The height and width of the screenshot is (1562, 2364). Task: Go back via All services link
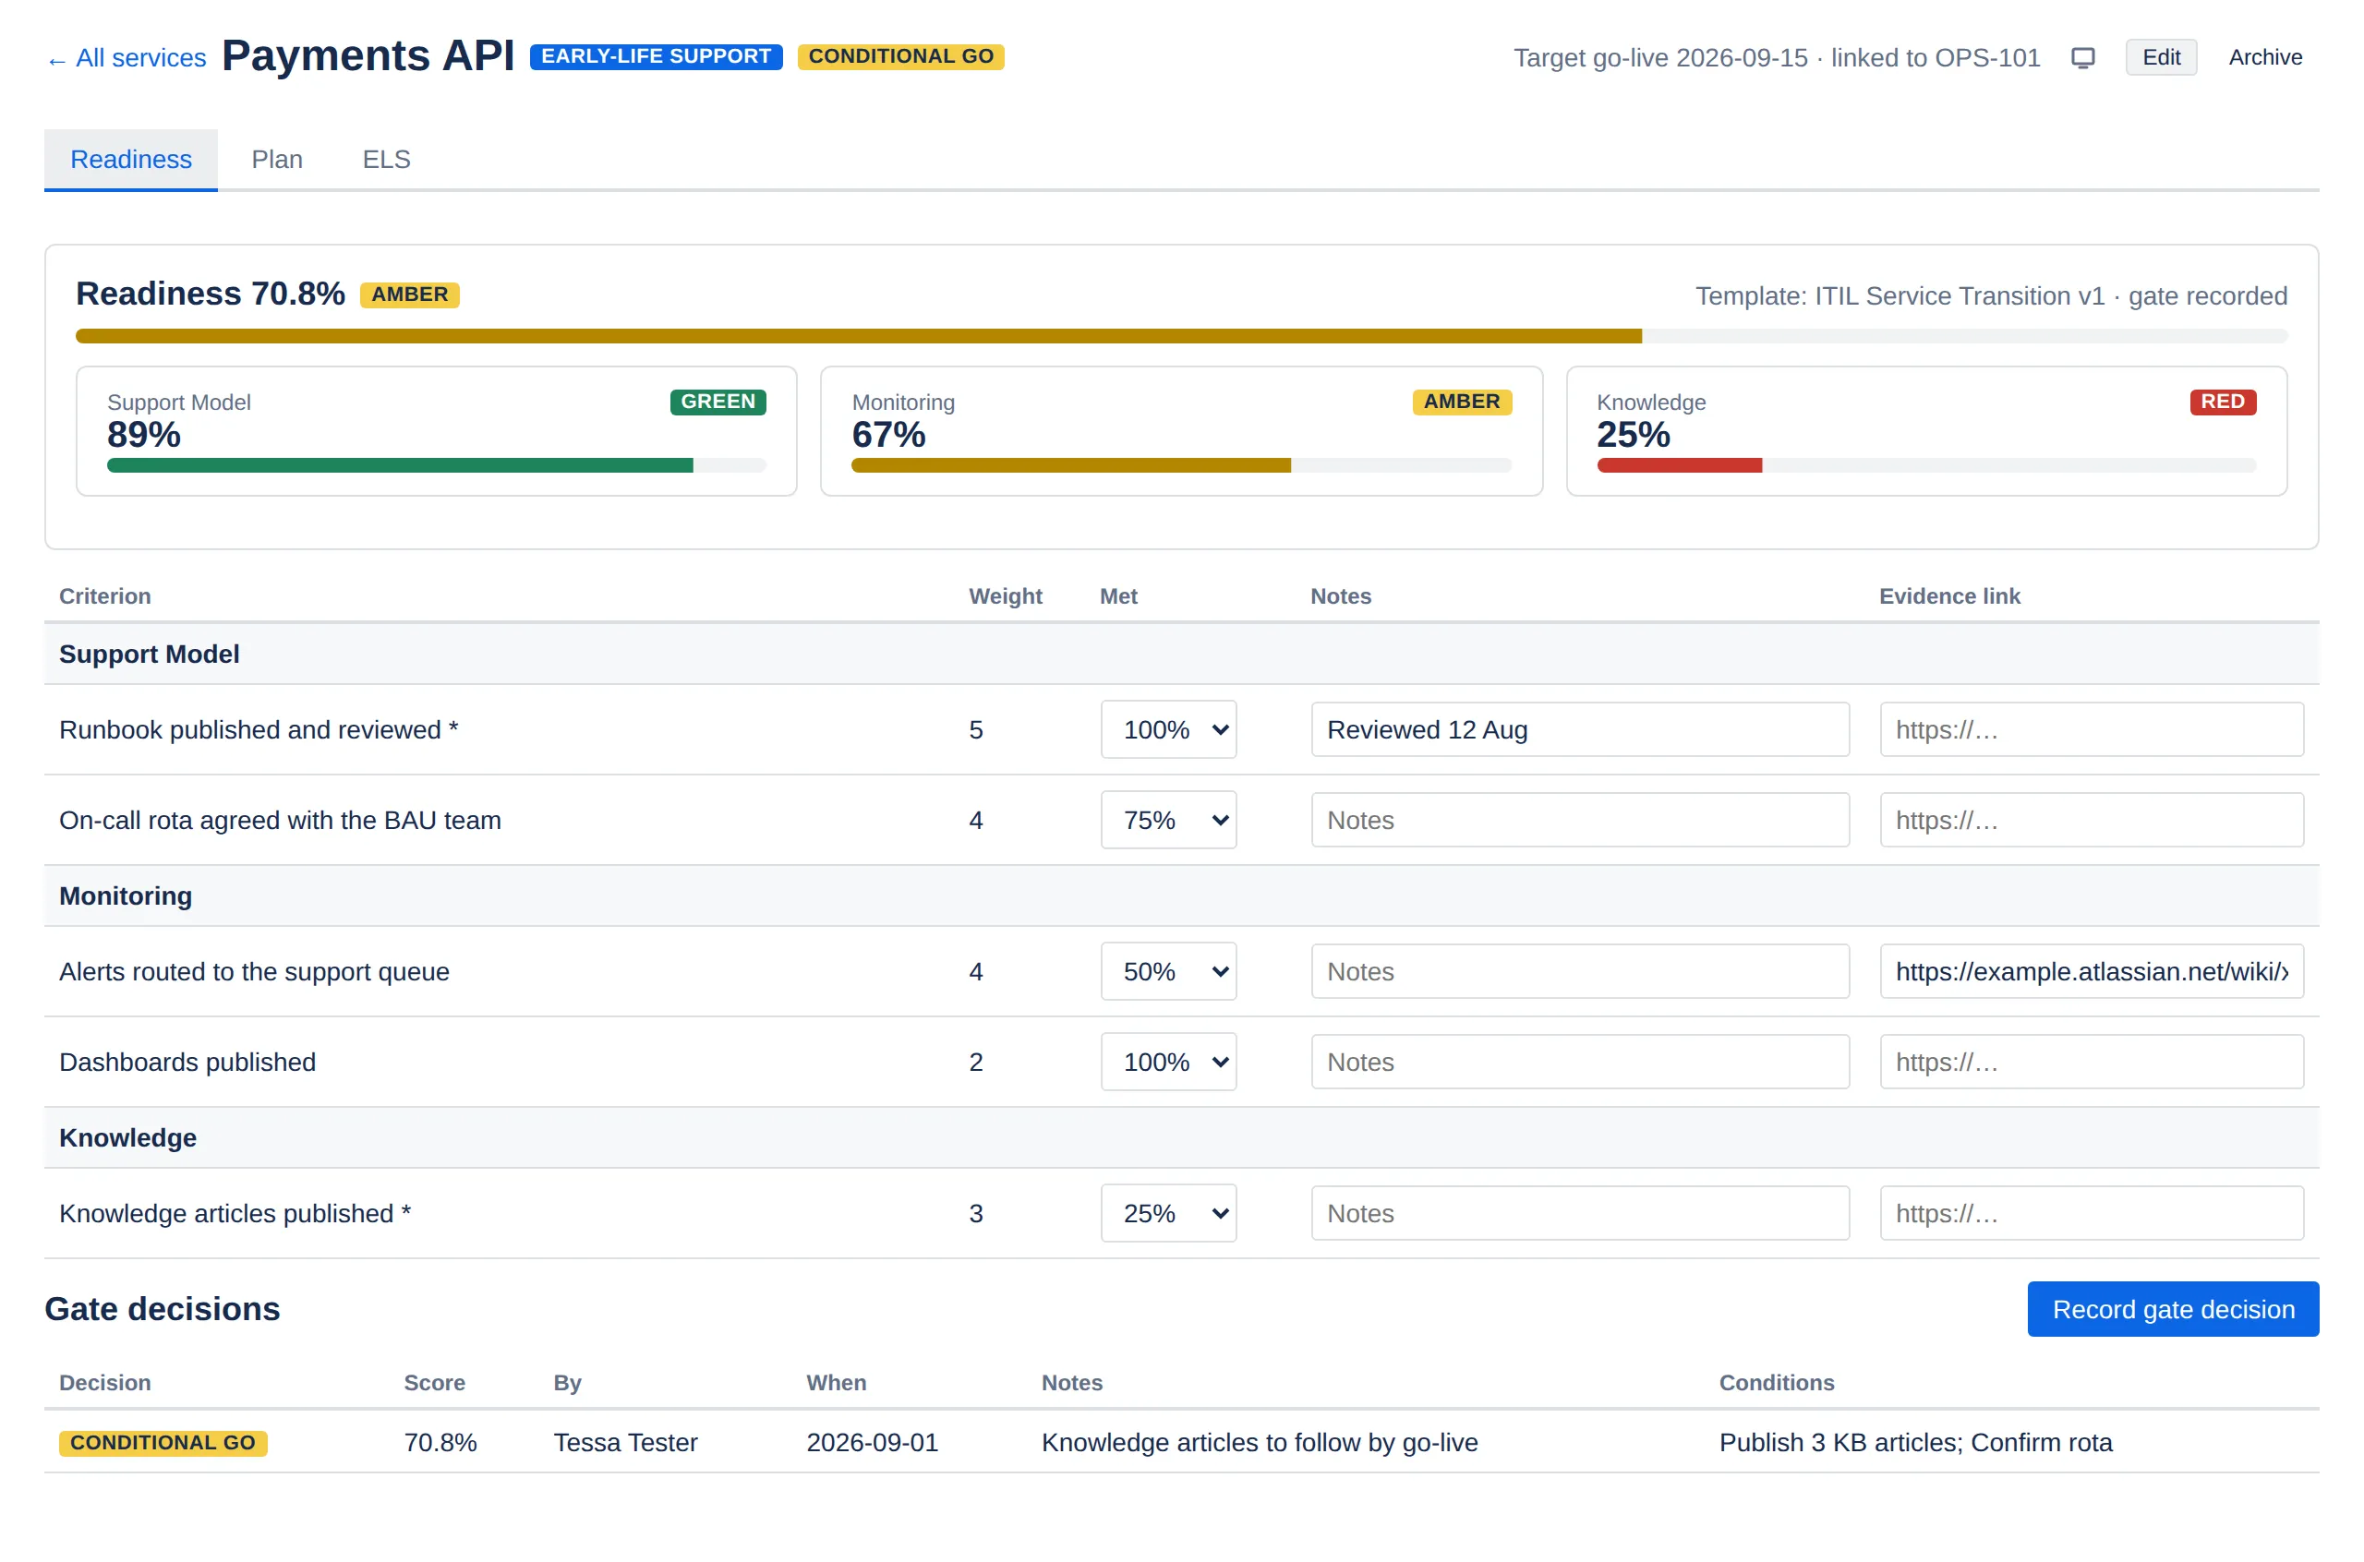(x=126, y=59)
